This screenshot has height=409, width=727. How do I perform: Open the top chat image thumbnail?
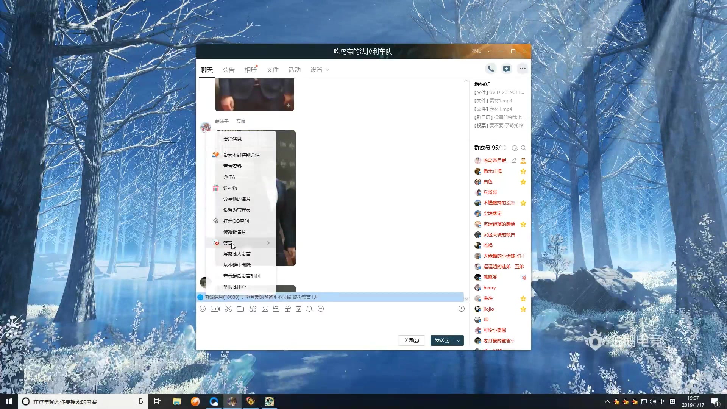pos(254,95)
